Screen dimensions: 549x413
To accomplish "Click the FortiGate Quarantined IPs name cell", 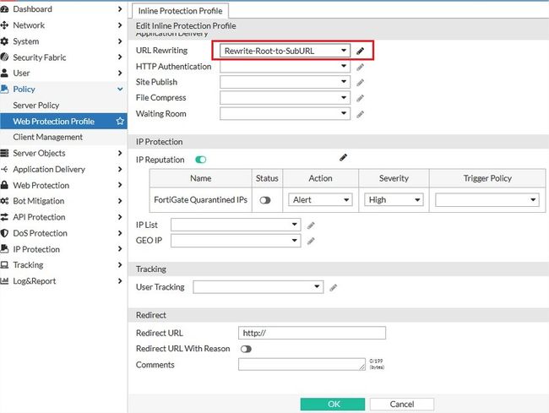I will pyautogui.click(x=201, y=200).
